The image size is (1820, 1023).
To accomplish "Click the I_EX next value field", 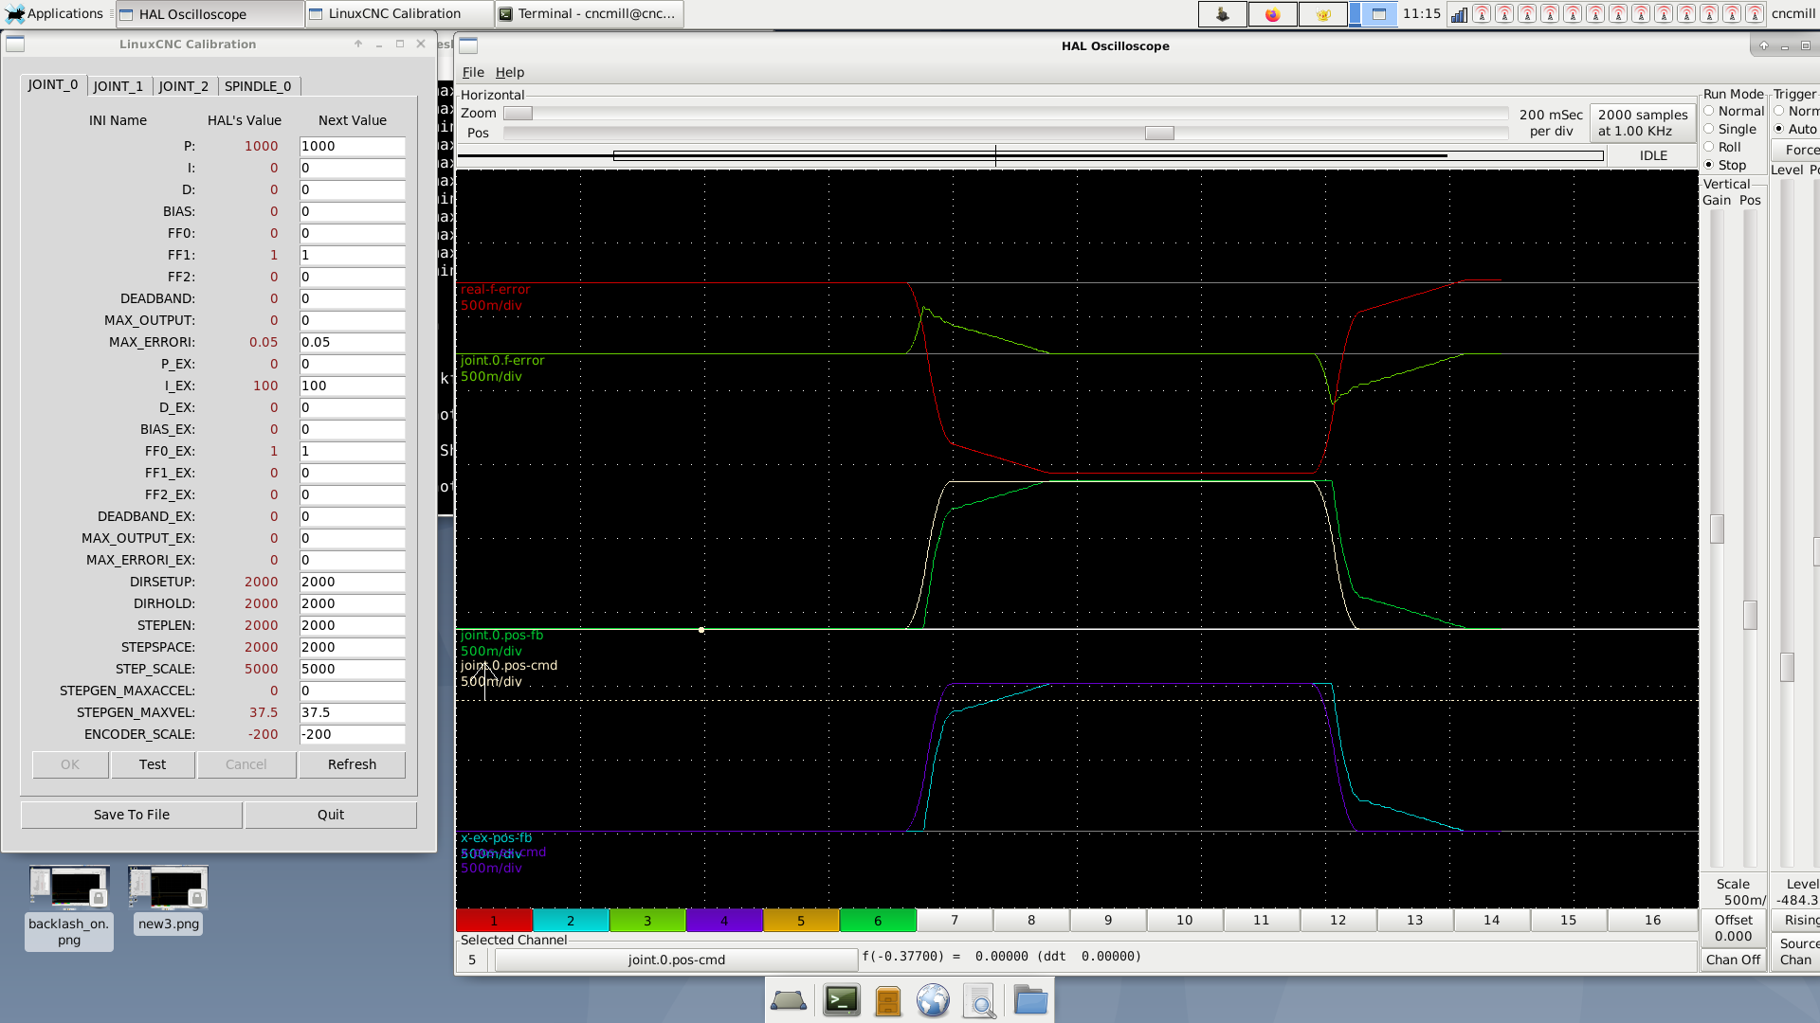I will (x=353, y=386).
